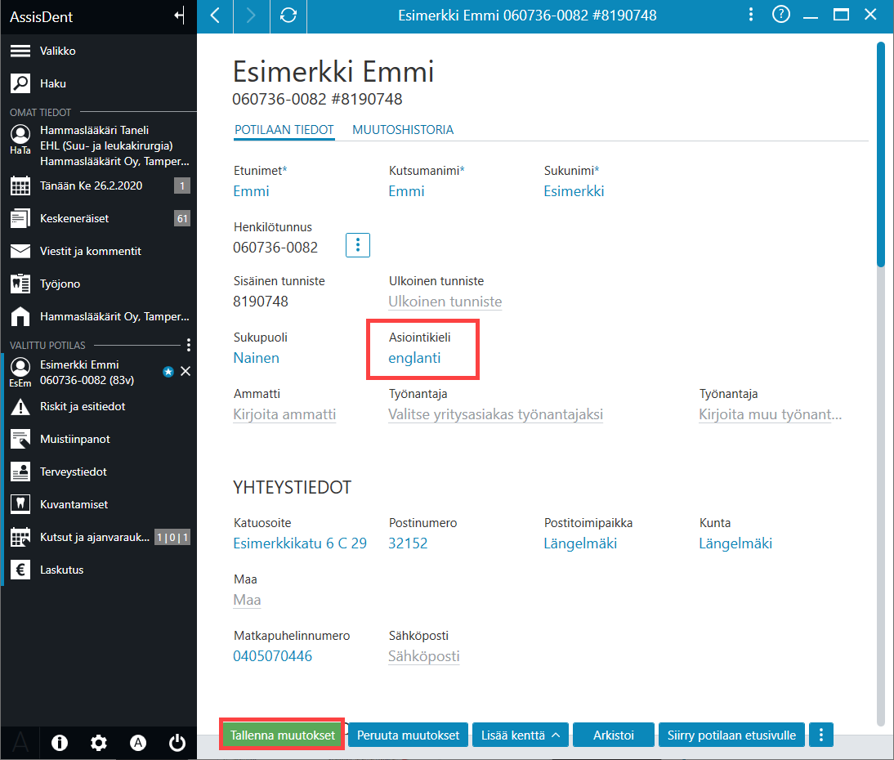This screenshot has height=760, width=894.
Task: Select employer via Valitse yritysasiakas työnantajaksi
Action: (x=495, y=414)
